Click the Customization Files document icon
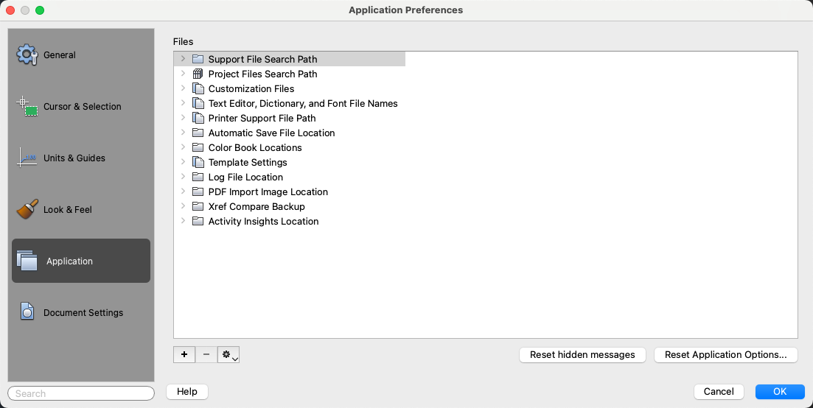The width and height of the screenshot is (813, 408). pos(198,88)
